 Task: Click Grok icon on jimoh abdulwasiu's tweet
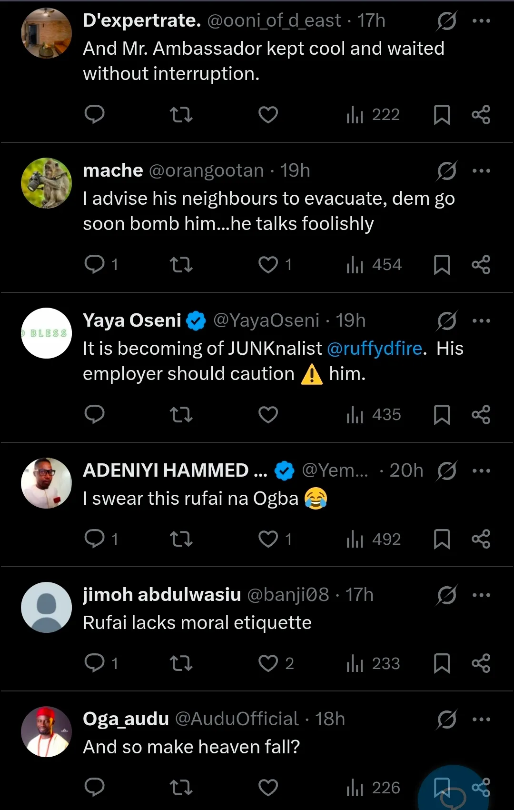[446, 595]
